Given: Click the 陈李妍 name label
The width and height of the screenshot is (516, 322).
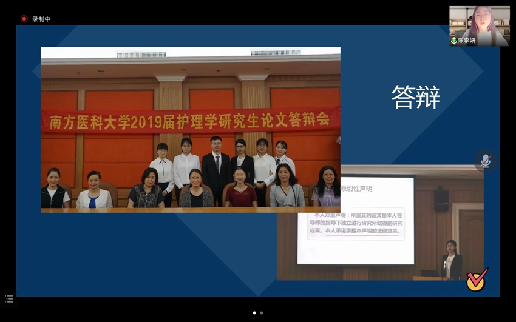Looking at the screenshot, I should pyautogui.click(x=467, y=41).
